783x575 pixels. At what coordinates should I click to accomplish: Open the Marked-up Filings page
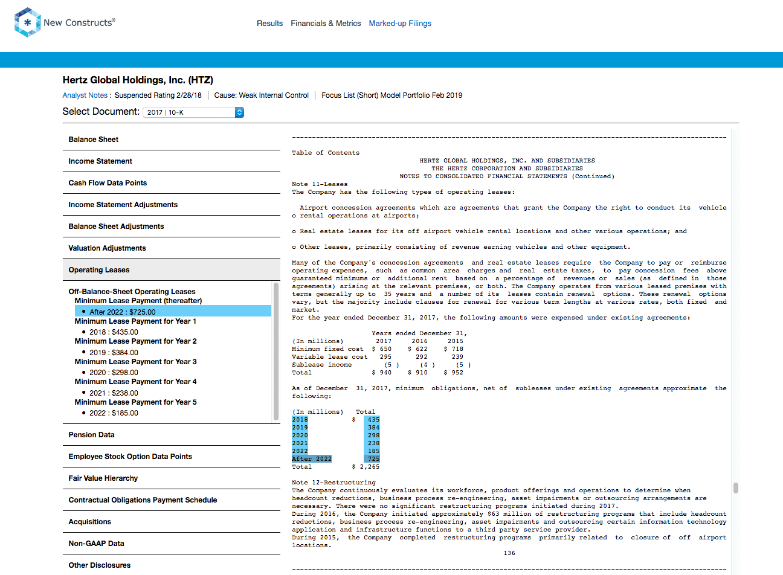pos(400,24)
